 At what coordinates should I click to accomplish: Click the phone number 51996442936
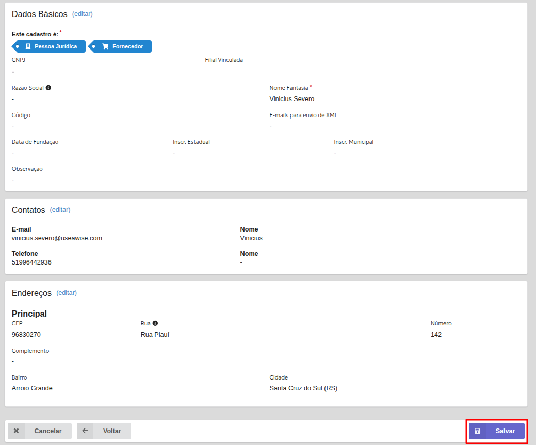(x=31, y=262)
